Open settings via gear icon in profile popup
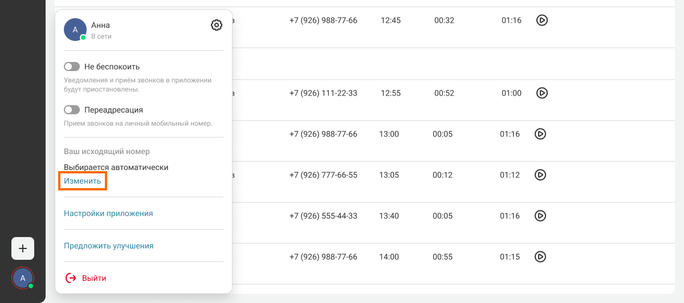Viewport: 684px width, 303px height. point(217,25)
